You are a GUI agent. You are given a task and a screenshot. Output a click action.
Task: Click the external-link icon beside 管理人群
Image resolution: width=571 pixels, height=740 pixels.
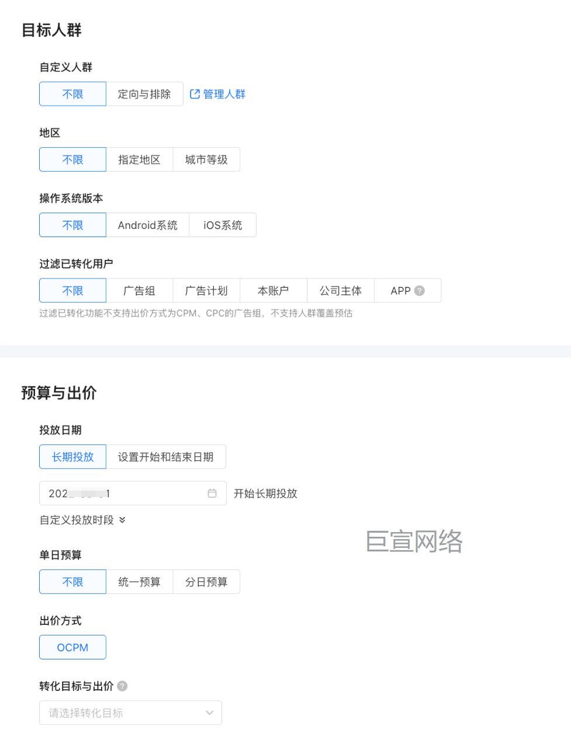(195, 93)
